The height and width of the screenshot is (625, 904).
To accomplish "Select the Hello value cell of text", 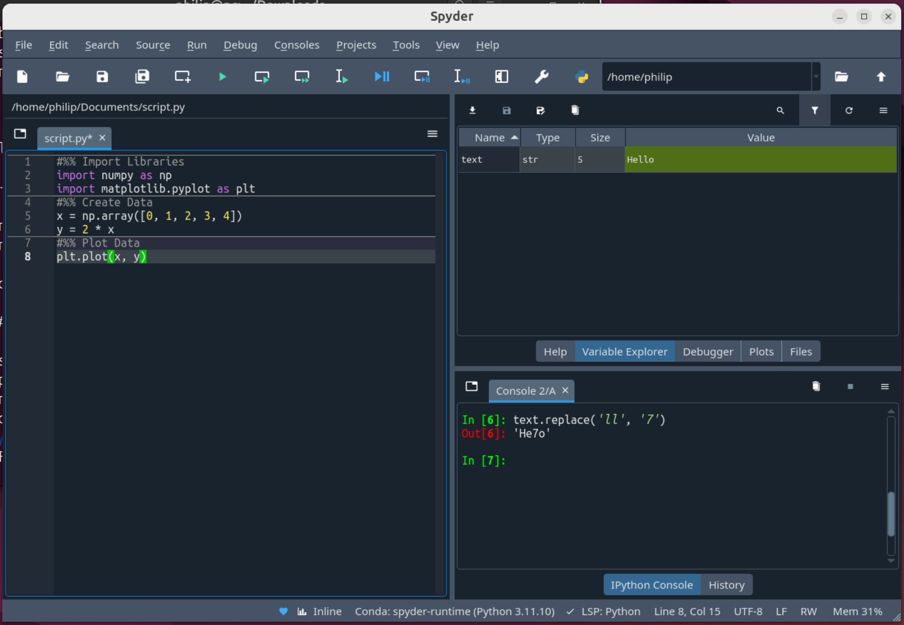I will (x=761, y=160).
